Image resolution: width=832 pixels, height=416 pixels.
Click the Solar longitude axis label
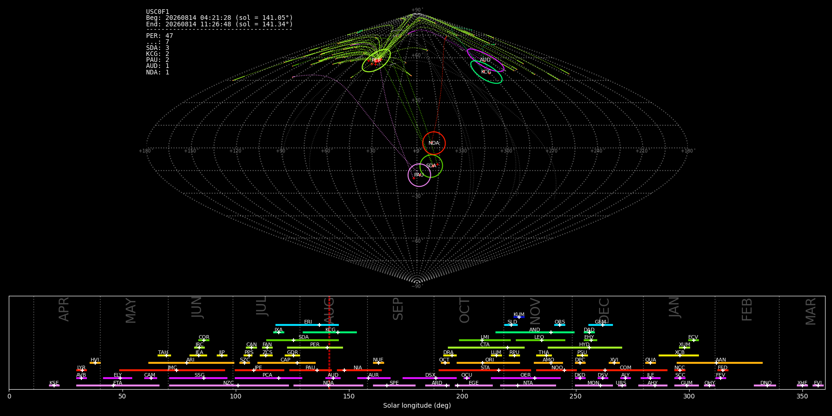click(417, 405)
